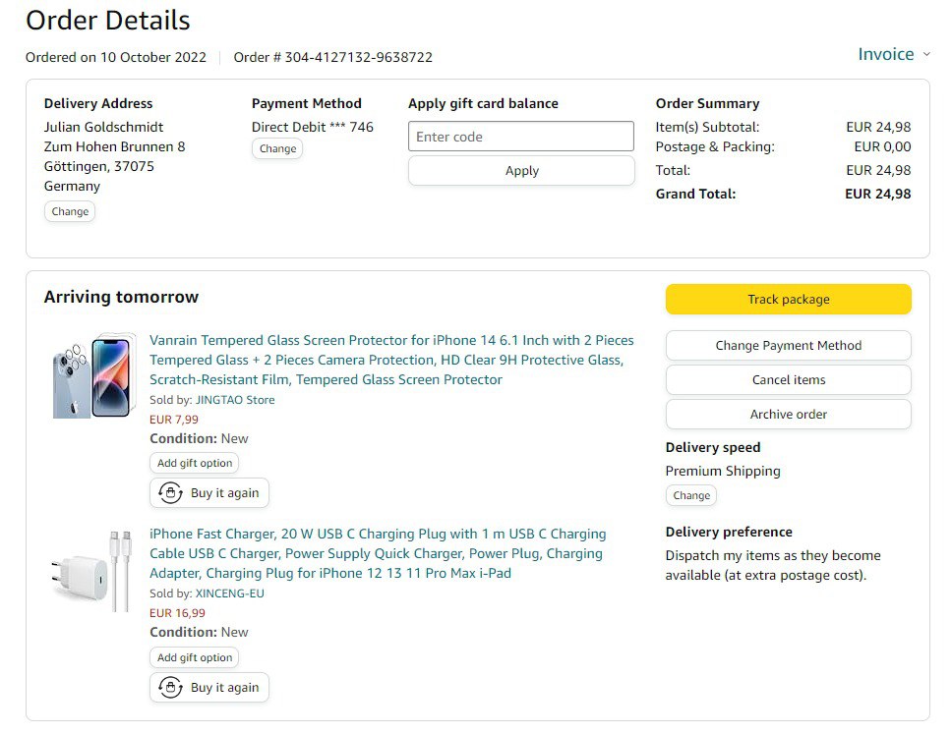Image resolution: width=951 pixels, height=734 pixels.
Task: Open the Invoice dropdown
Action: 893,55
